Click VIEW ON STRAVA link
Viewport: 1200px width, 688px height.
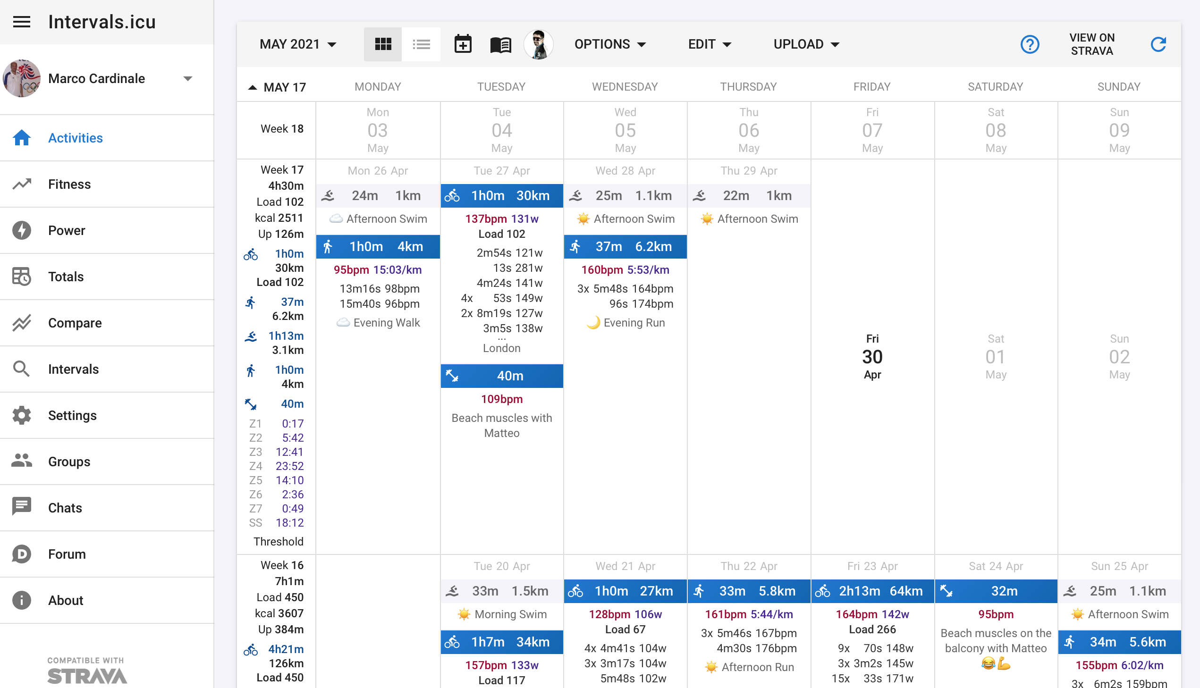[1092, 44]
